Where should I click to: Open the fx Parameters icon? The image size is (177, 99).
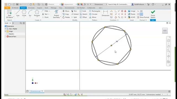click(85, 4)
